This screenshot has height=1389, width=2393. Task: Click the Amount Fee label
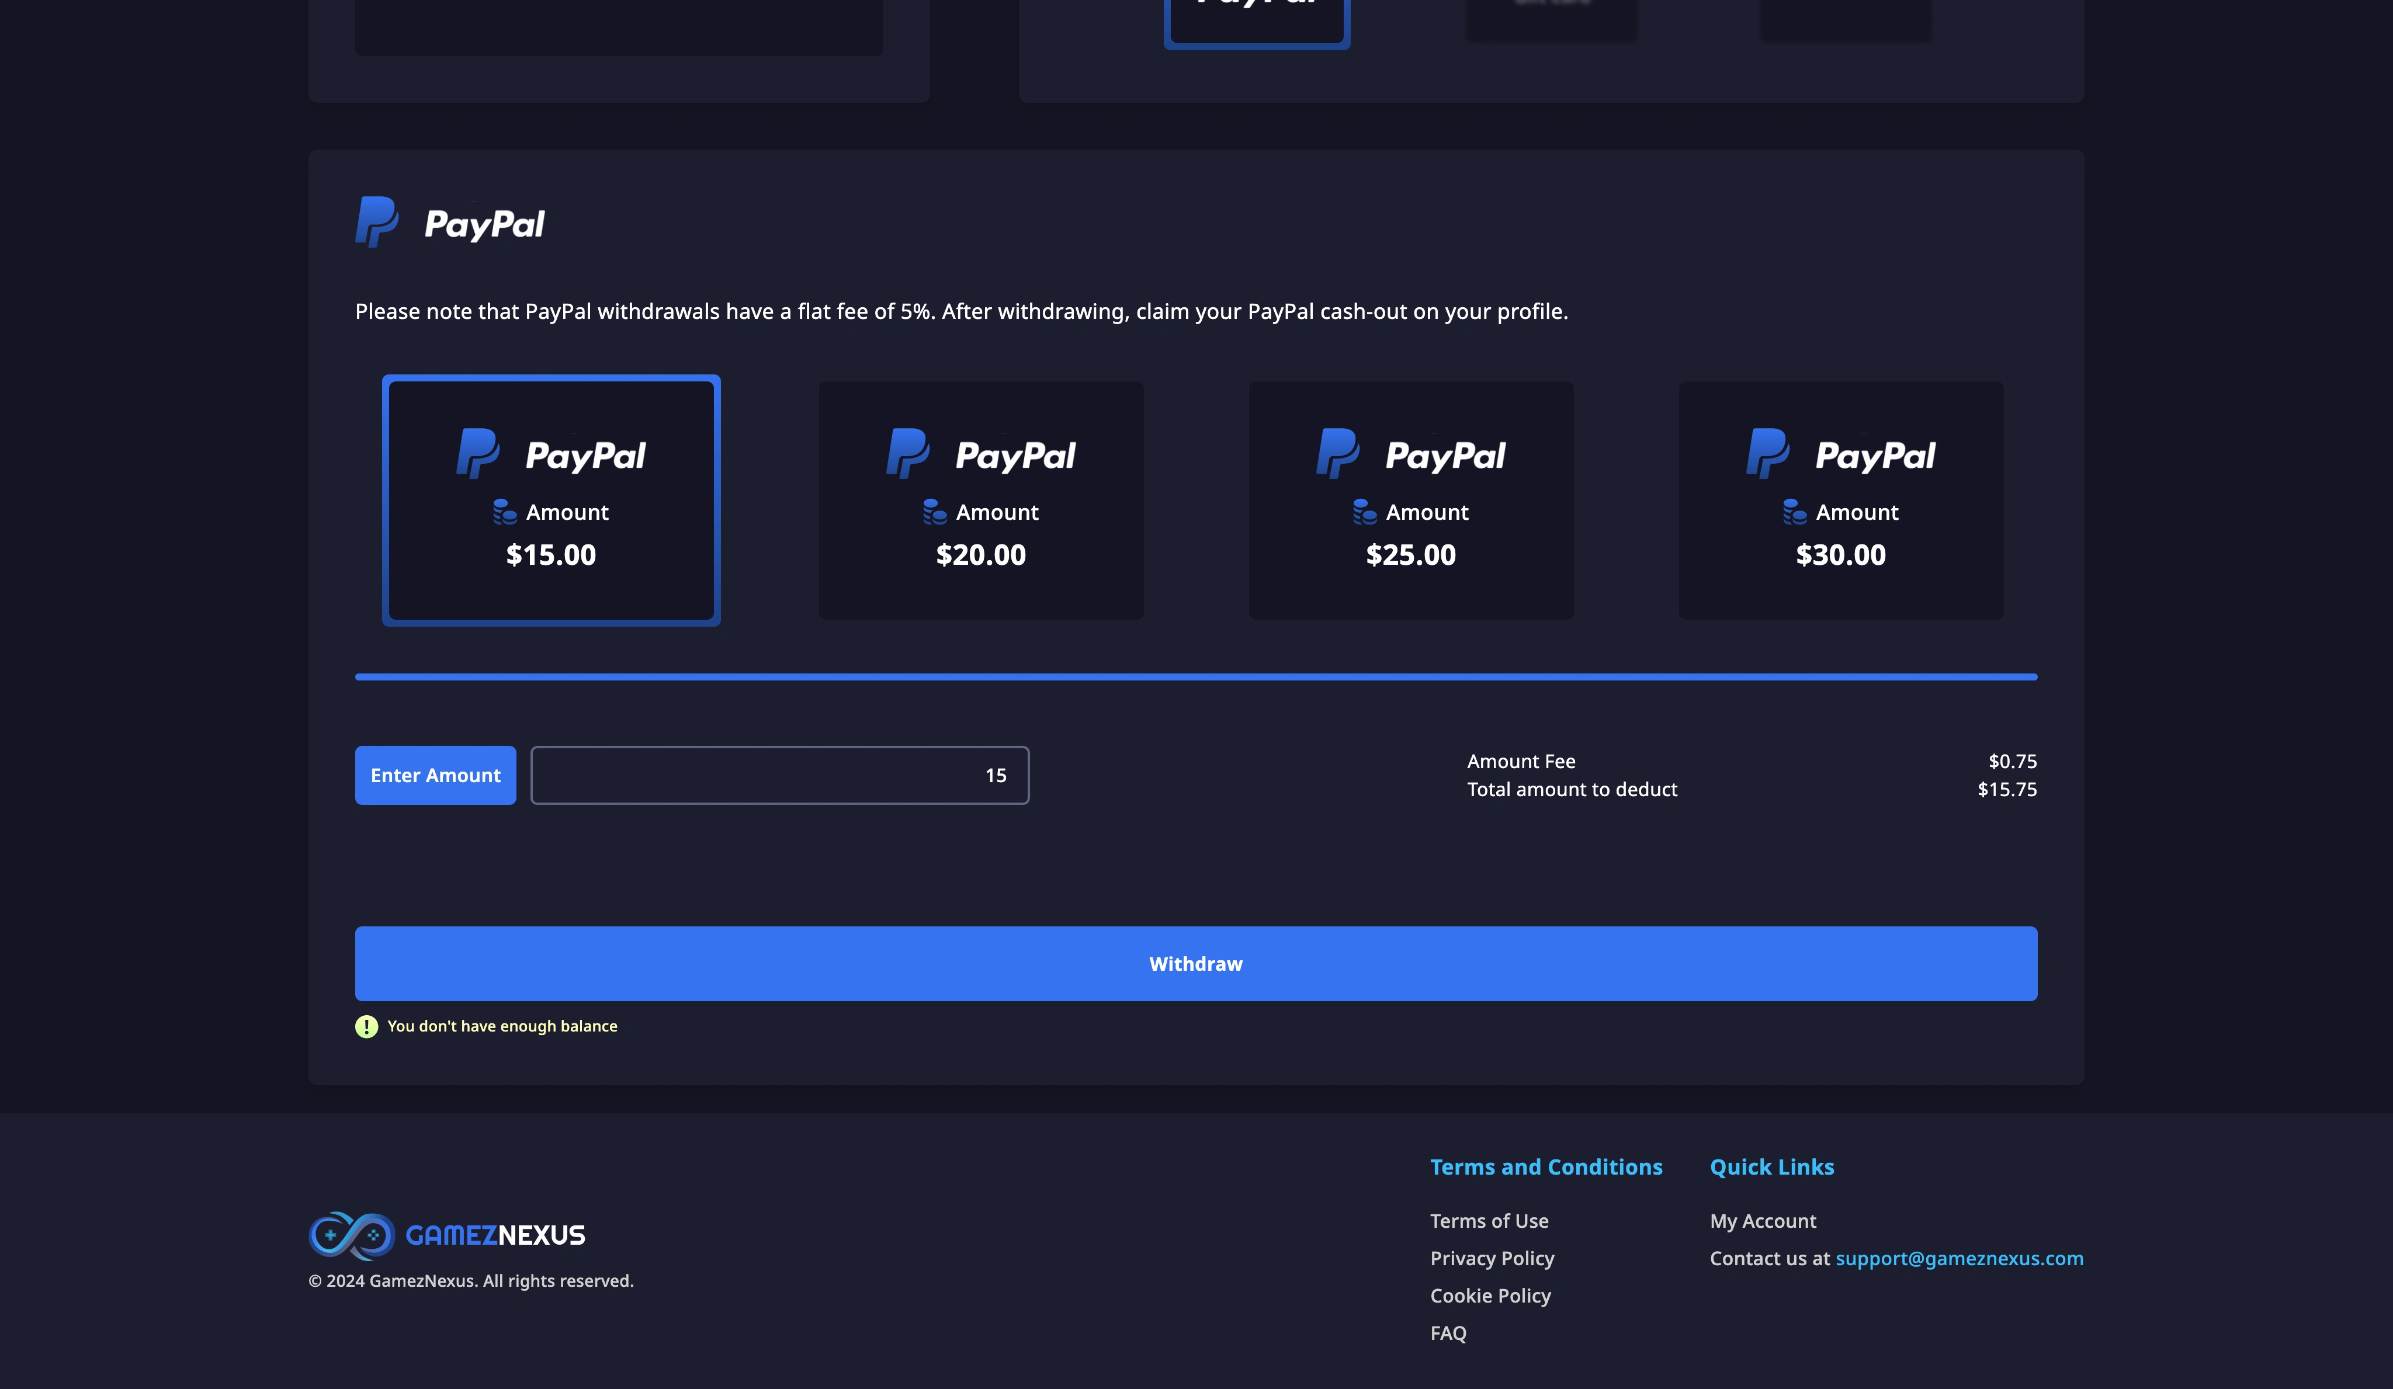pos(1521,762)
